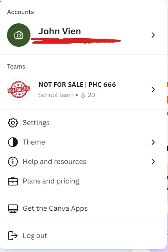The image size is (168, 252).
Task: Click the monitor Canva Apps icon
Action: point(13,209)
